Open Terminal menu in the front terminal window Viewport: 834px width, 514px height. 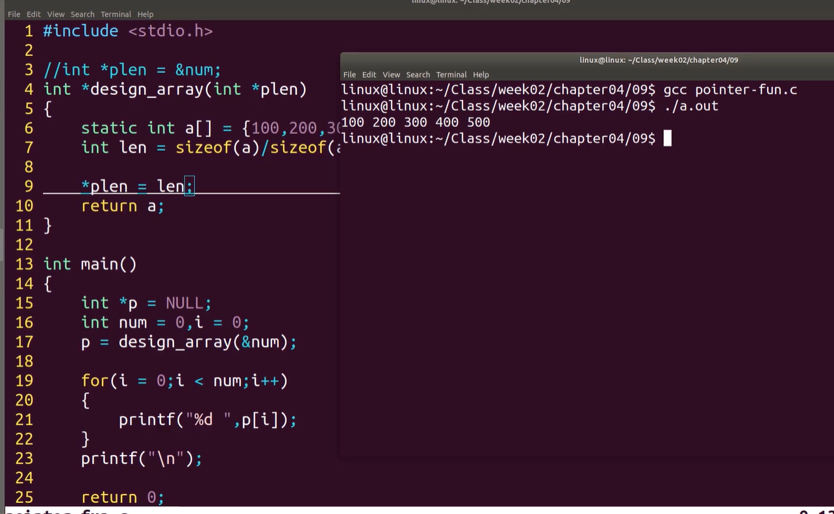(x=451, y=75)
